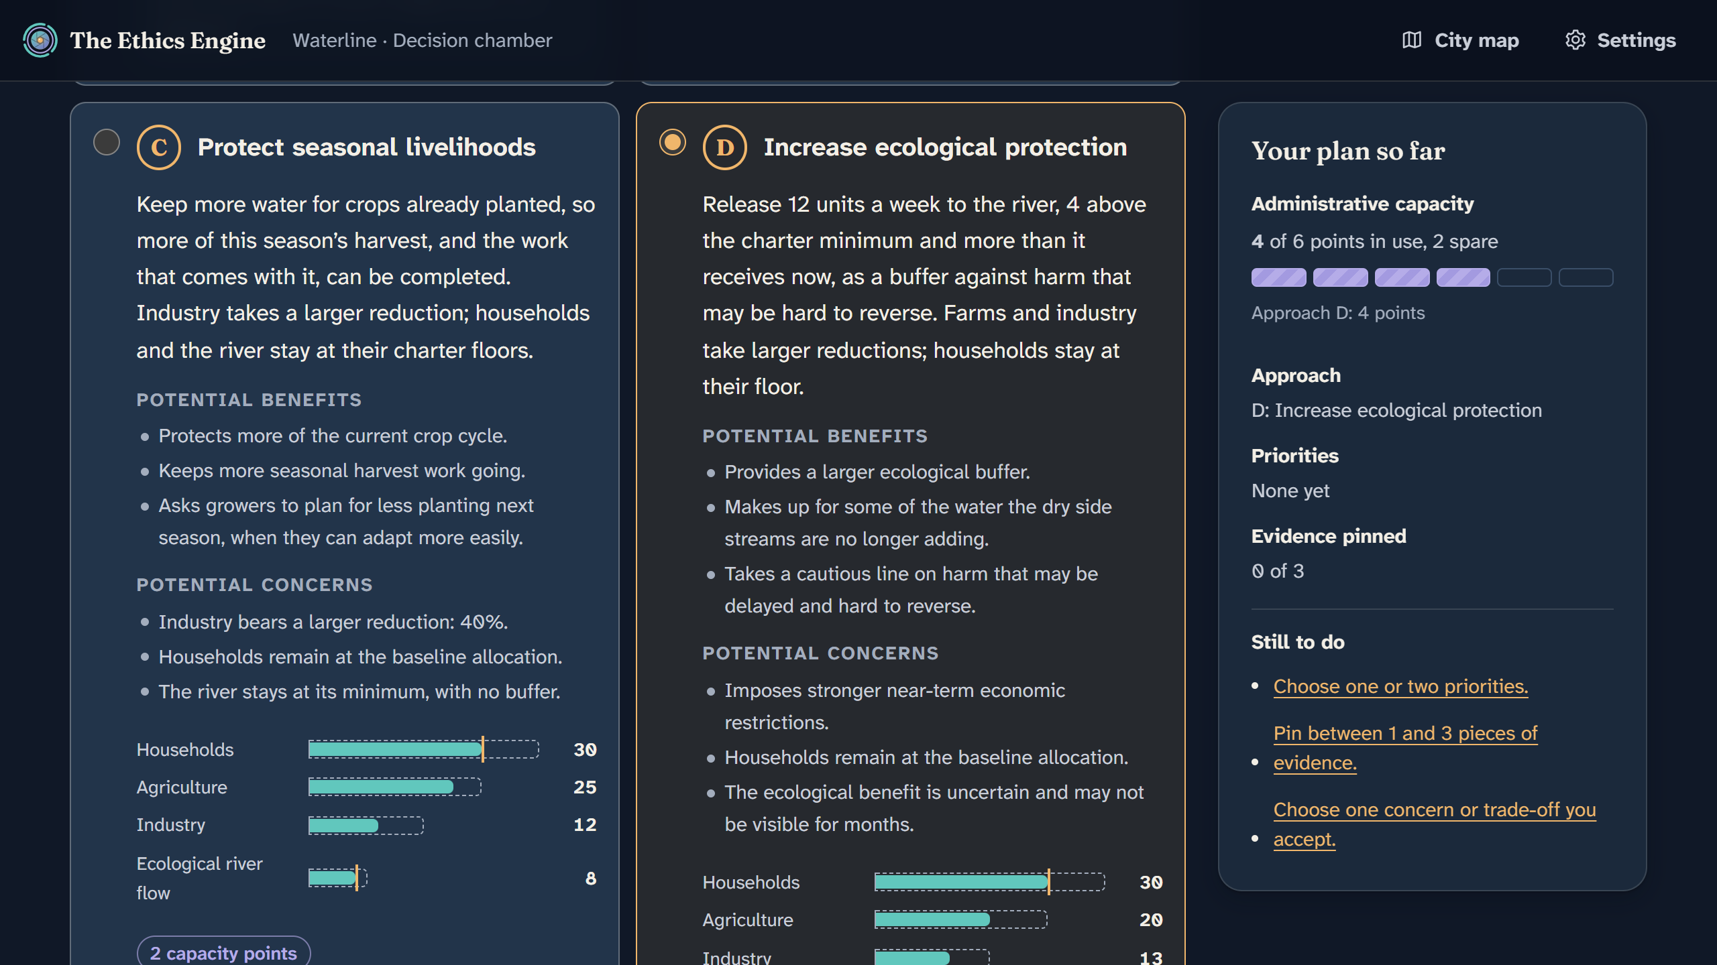The image size is (1717, 965).
Task: Click 'Keeps more seasonal harvest work going.'
Action: click(x=342, y=470)
